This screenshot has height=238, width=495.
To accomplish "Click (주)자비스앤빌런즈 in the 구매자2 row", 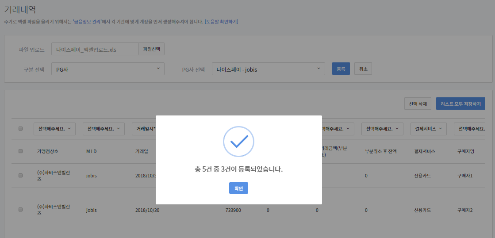I will click(x=54, y=210).
